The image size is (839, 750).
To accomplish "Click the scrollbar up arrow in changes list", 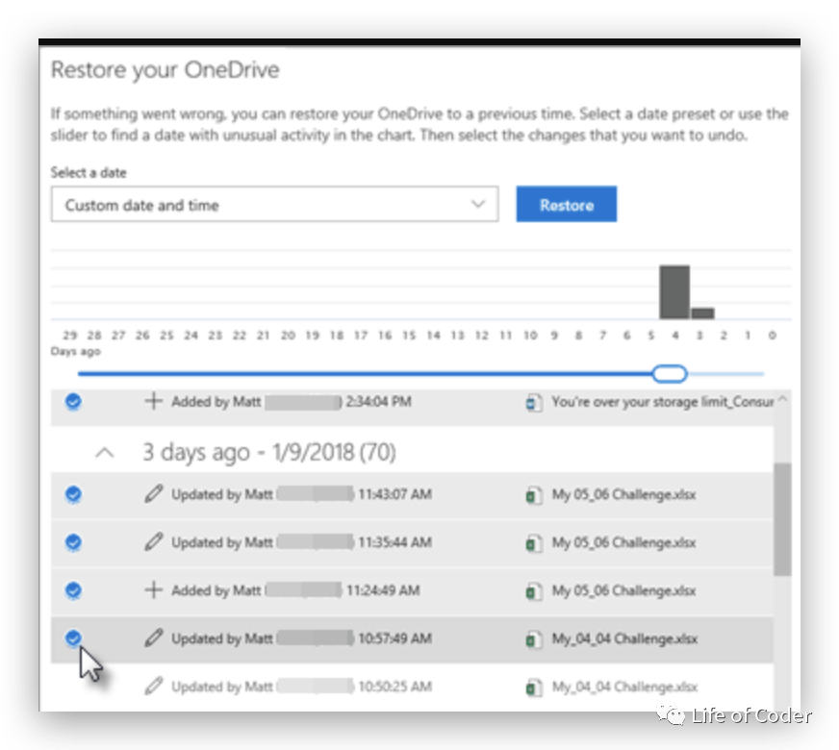I will (783, 399).
